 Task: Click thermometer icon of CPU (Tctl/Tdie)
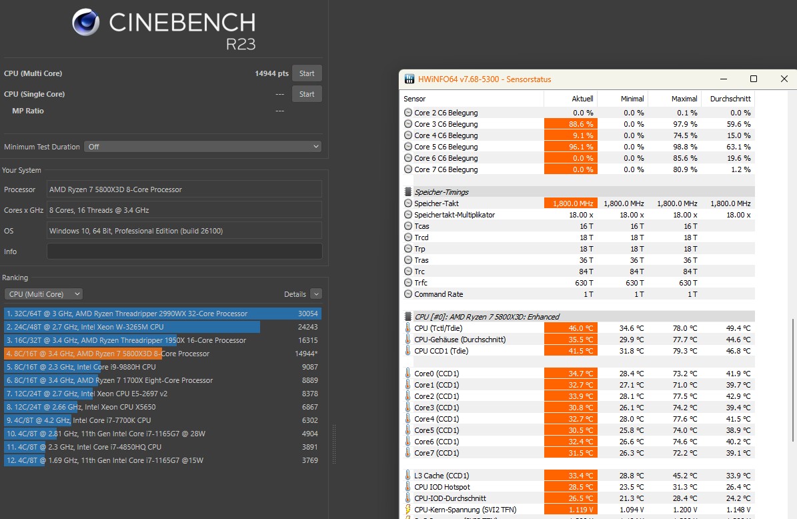pyautogui.click(x=408, y=328)
